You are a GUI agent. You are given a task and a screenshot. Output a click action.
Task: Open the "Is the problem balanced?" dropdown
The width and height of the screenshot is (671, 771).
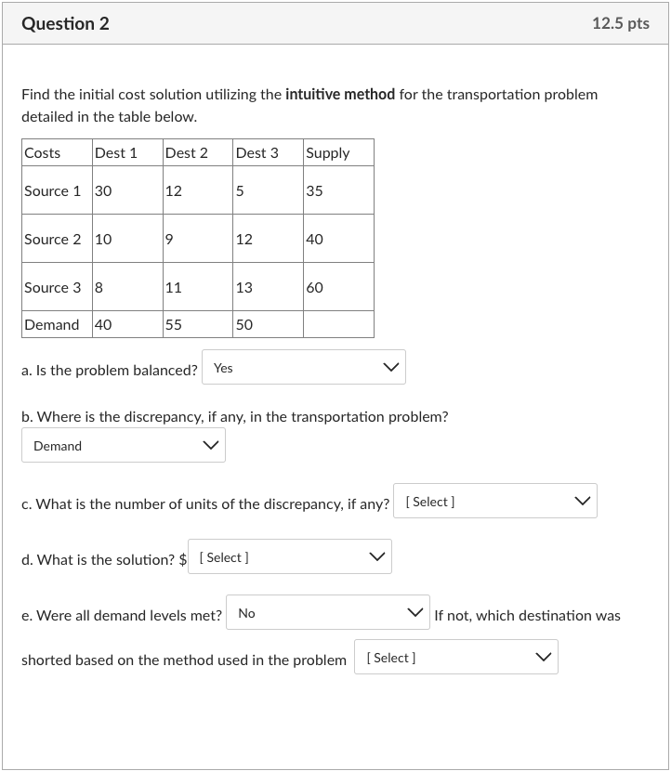(304, 368)
